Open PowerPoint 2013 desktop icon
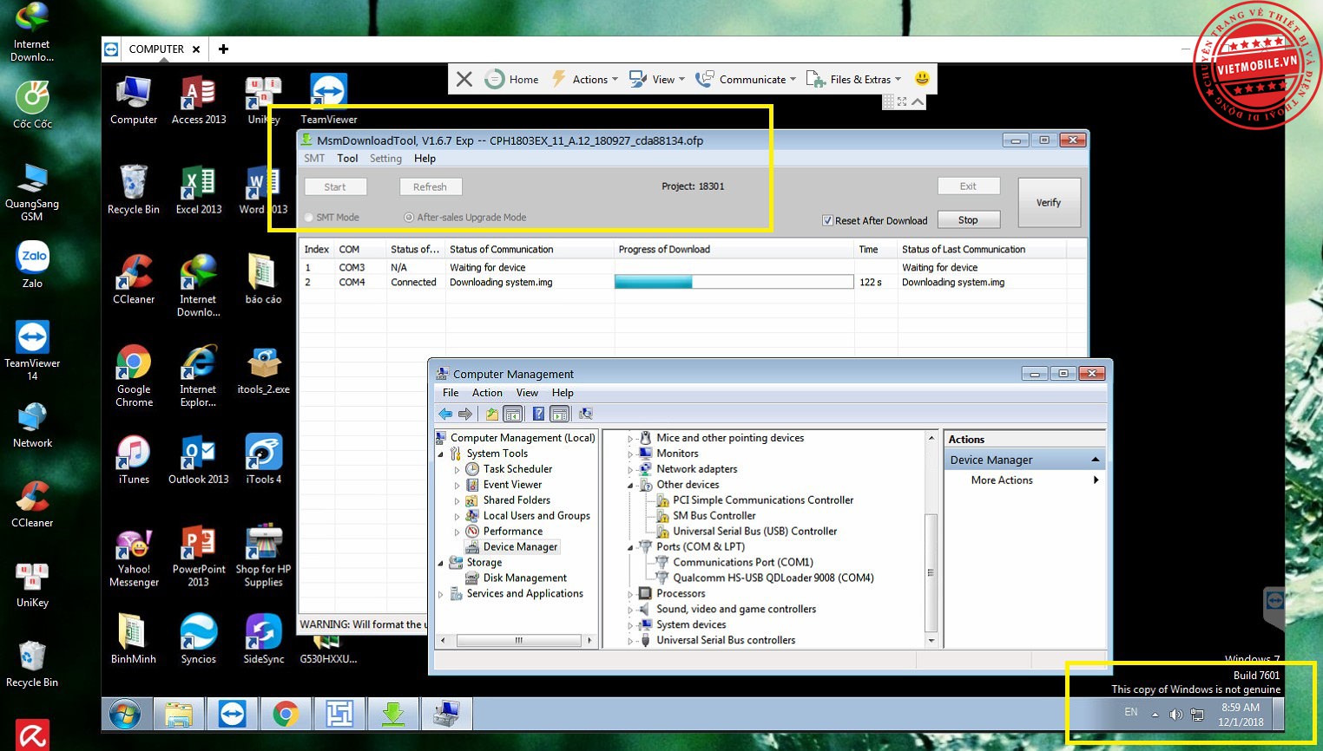The height and width of the screenshot is (751, 1323). [199, 557]
